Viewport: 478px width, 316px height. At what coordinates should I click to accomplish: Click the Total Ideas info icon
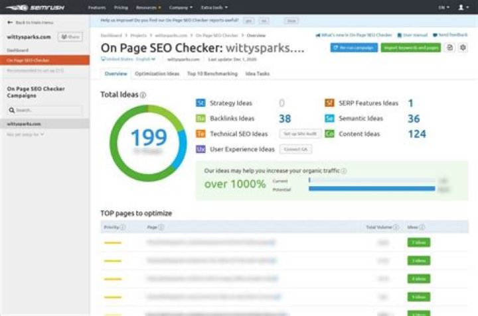143,95
